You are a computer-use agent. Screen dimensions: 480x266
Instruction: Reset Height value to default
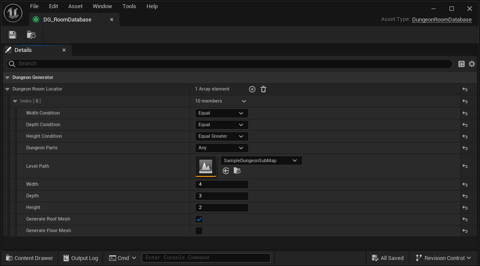click(465, 208)
